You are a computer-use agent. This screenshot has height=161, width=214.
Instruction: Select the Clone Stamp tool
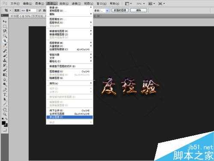coord(5,61)
